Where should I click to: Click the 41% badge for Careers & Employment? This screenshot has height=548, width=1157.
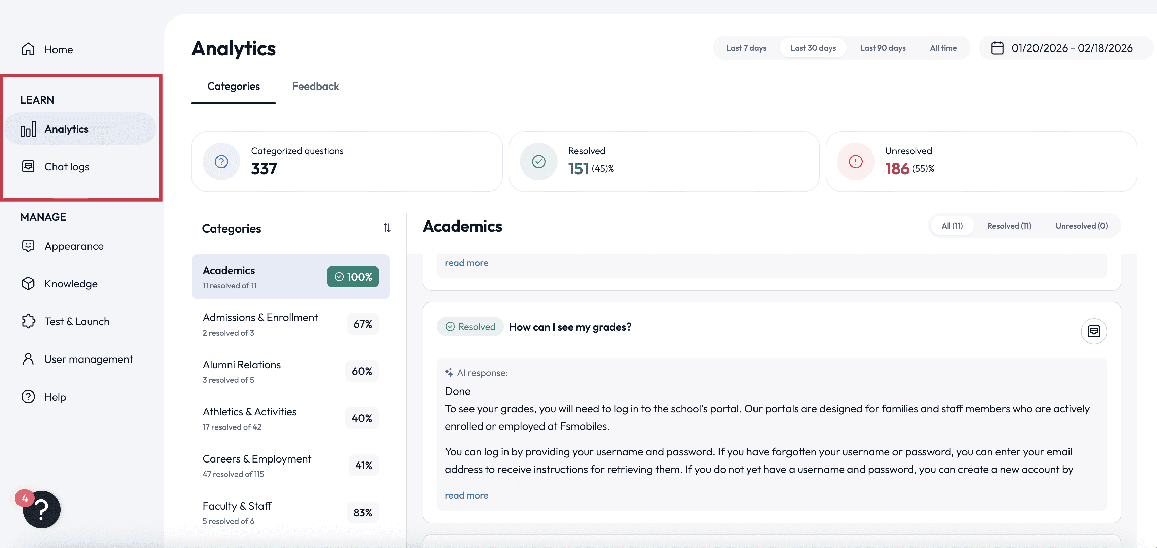pyautogui.click(x=363, y=465)
